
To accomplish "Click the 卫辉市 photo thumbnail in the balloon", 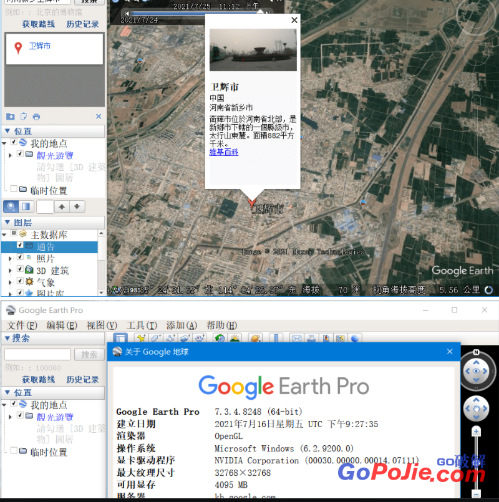I will [x=253, y=50].
